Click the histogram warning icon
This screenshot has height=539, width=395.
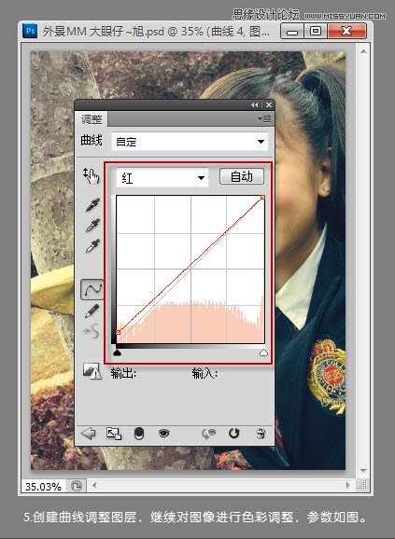coord(92,371)
